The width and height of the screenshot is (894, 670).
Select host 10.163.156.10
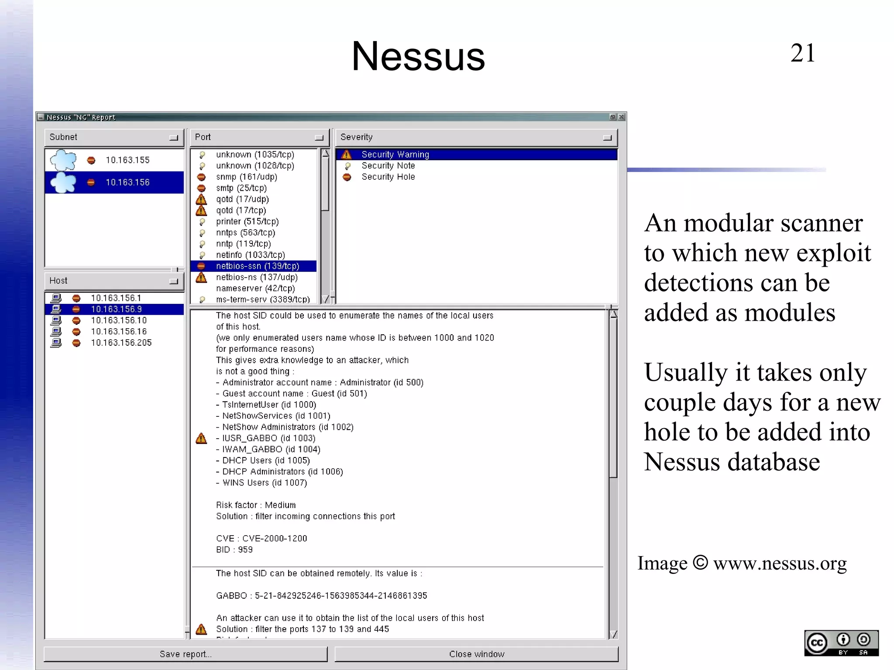coord(114,320)
